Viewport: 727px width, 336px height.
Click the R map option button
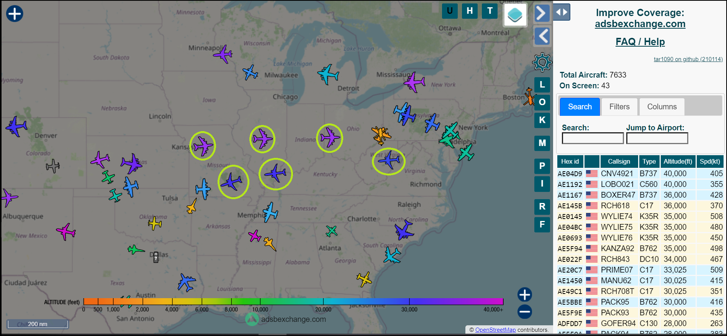pyautogui.click(x=542, y=207)
